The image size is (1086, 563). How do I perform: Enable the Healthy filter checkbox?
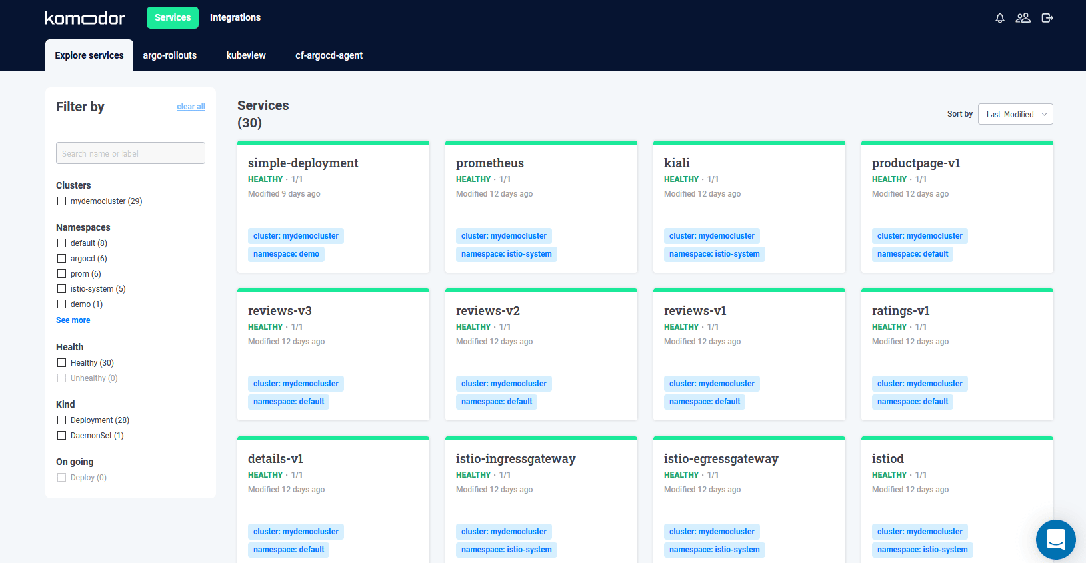point(62,363)
